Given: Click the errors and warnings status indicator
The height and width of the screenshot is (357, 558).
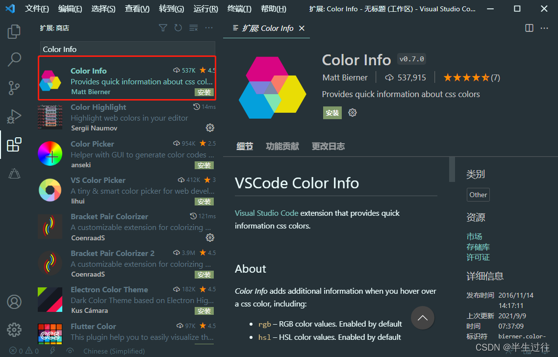Looking at the screenshot, I should point(24,351).
